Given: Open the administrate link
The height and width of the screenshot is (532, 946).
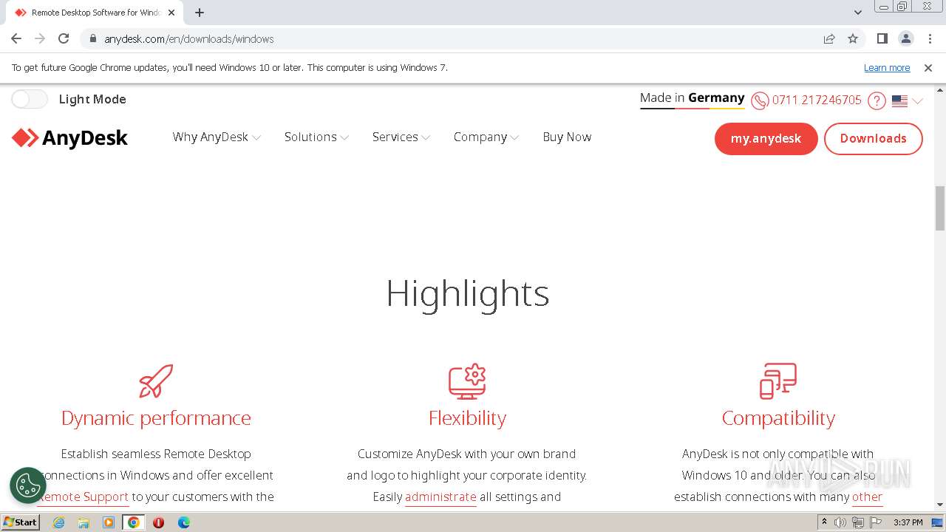Looking at the screenshot, I should (x=440, y=497).
